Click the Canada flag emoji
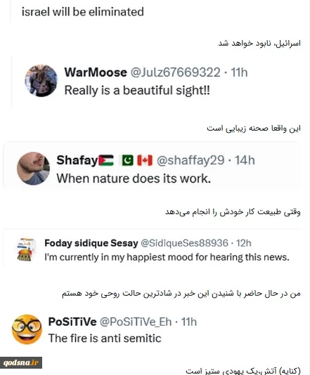Screen dimensions: 310x375 coord(145,161)
